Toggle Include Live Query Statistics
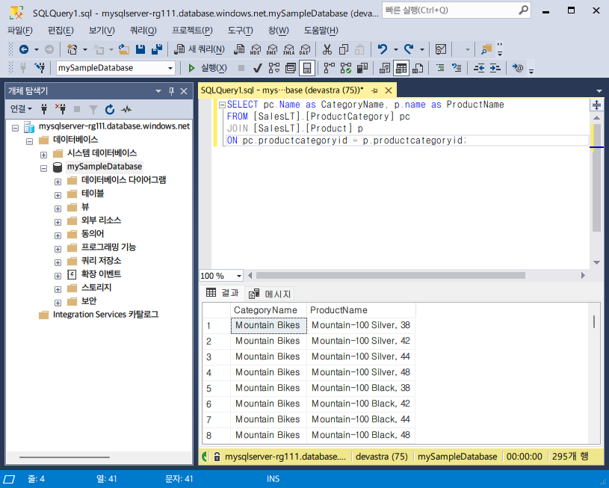 pyautogui.click(x=346, y=69)
